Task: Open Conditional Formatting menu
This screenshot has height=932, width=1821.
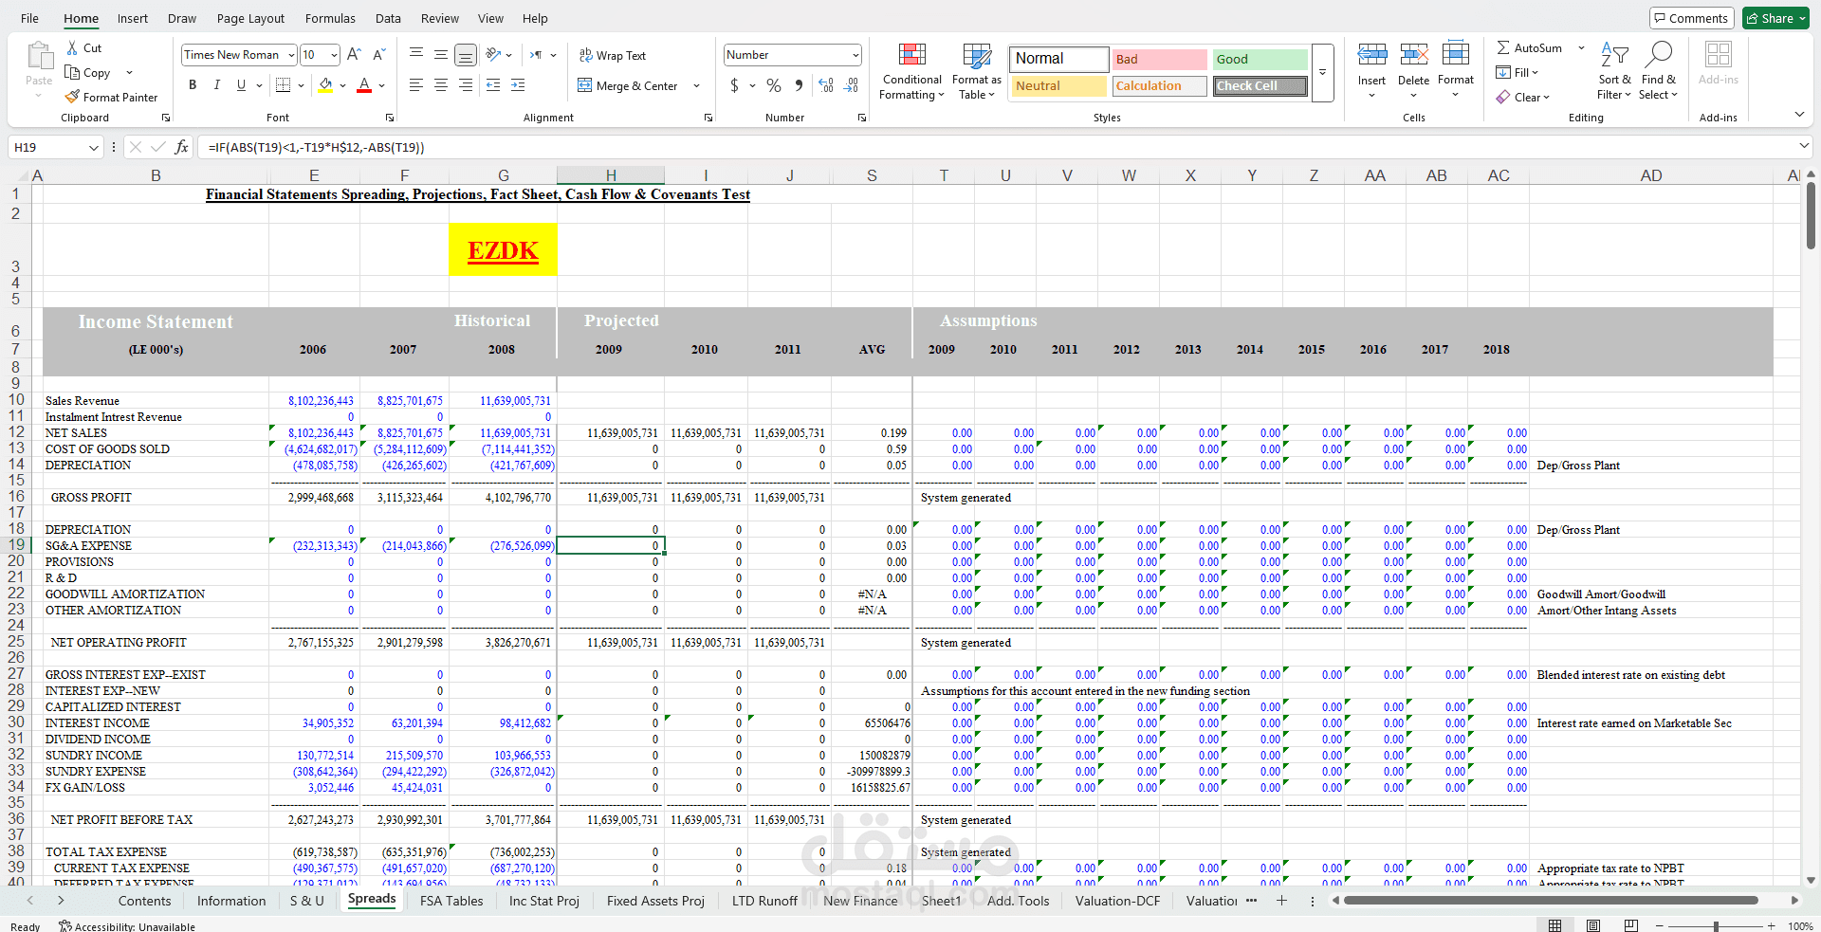Action: tap(911, 72)
